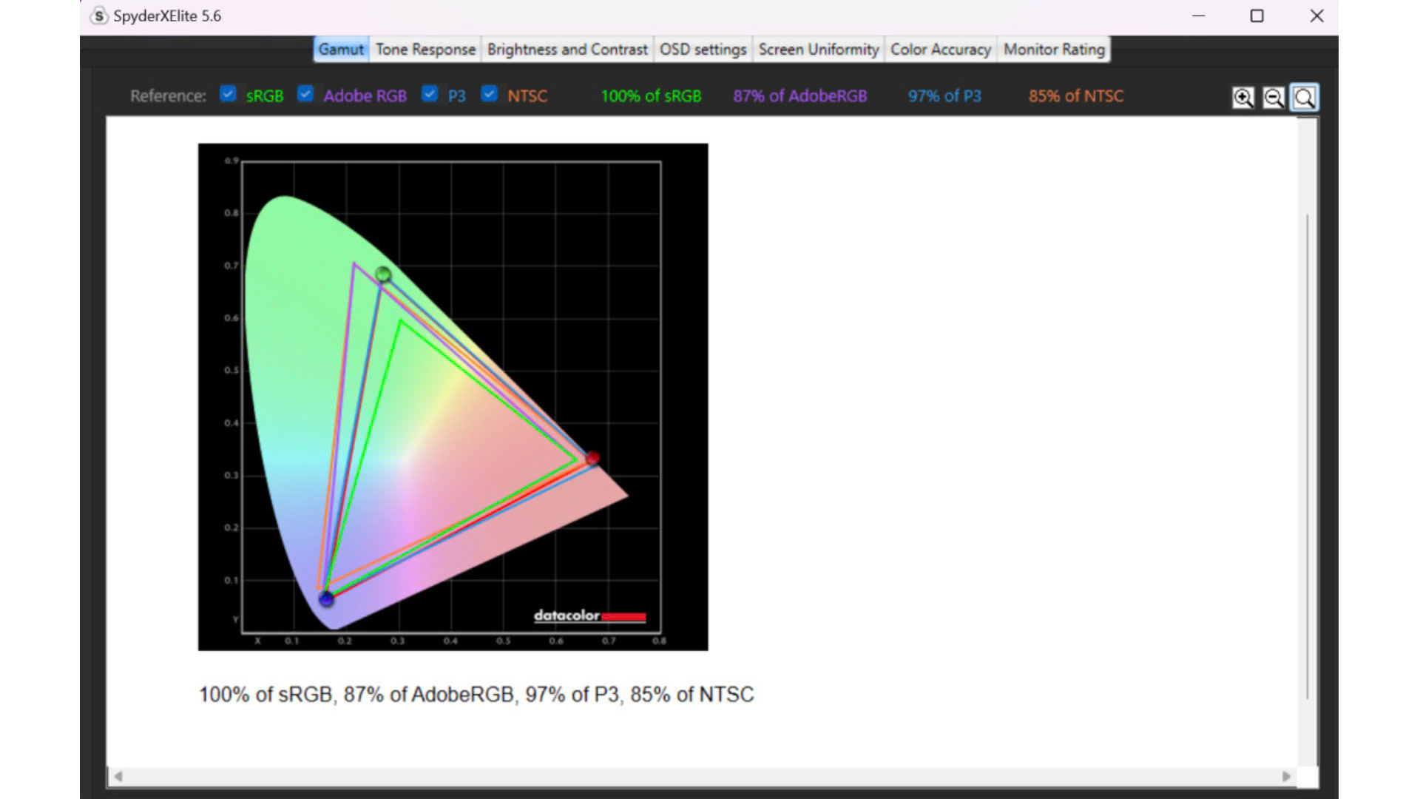Screen dimensions: 1420x799
Task: Select the Screen Uniformity tab
Action: [x=818, y=50]
